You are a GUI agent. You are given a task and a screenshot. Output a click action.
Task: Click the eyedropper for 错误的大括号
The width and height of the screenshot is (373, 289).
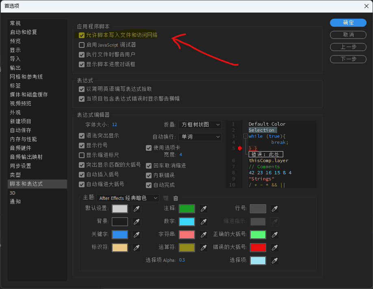point(275,247)
